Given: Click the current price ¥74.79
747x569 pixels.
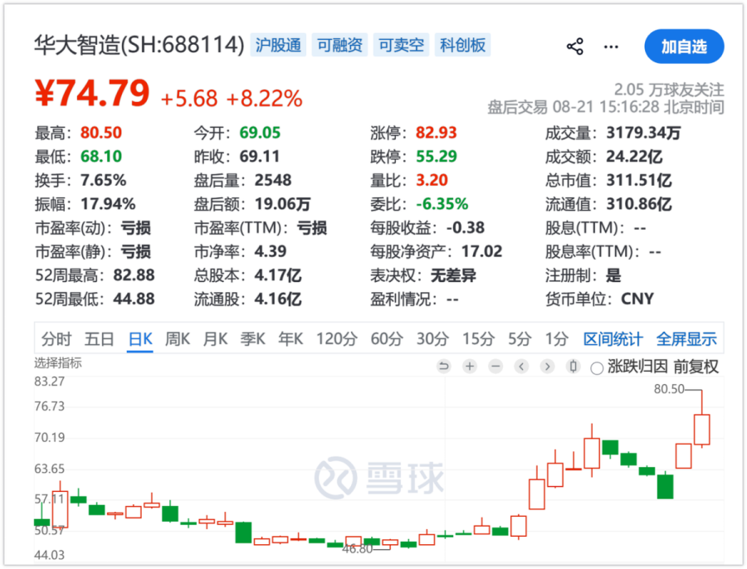Looking at the screenshot, I should (92, 93).
